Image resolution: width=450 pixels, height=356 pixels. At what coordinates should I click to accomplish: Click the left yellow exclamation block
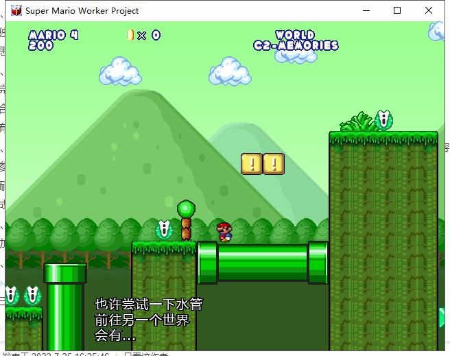pos(252,164)
